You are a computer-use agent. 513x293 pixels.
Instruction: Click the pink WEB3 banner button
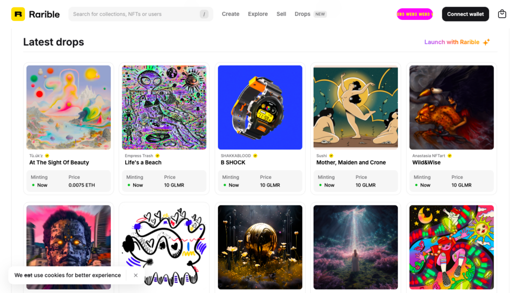coord(414,14)
